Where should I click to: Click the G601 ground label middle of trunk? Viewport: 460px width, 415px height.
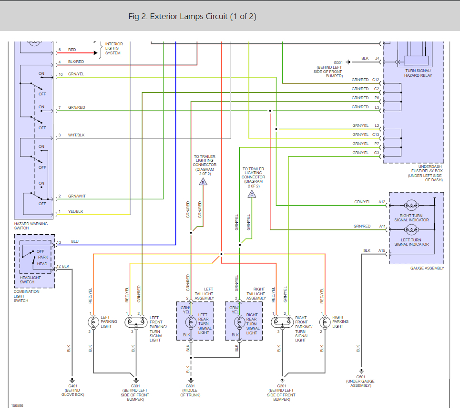point(190,390)
